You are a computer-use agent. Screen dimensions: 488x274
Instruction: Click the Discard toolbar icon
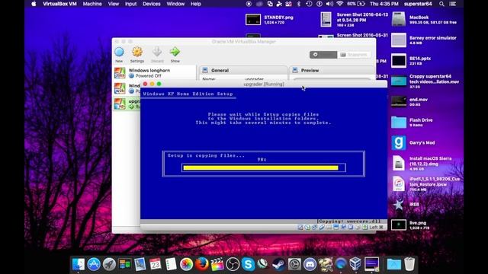[157, 52]
